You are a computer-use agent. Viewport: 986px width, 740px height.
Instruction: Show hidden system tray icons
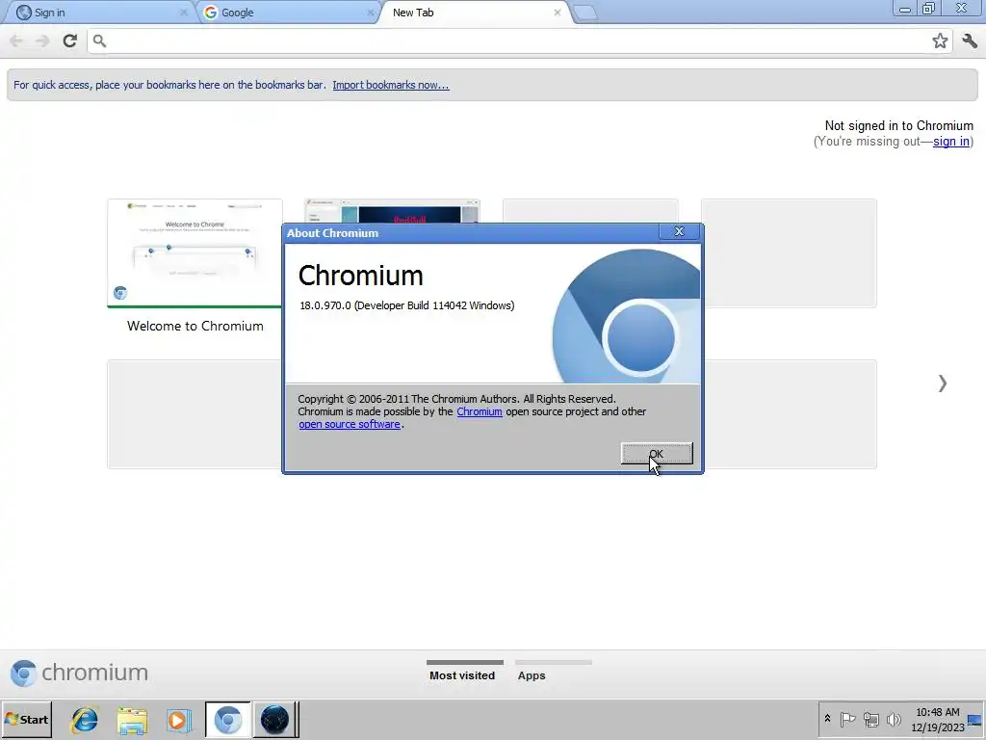coord(827,719)
